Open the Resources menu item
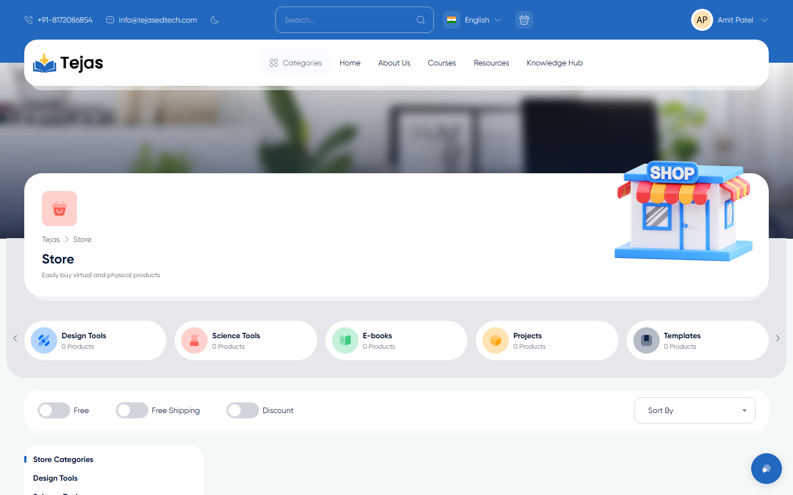The width and height of the screenshot is (793, 495). (492, 63)
